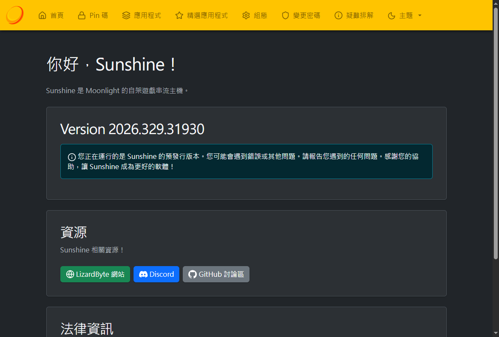Image resolution: width=499 pixels, height=337 pixels.
Task: Open the LizardByte 網站 button
Action: [x=95, y=274]
